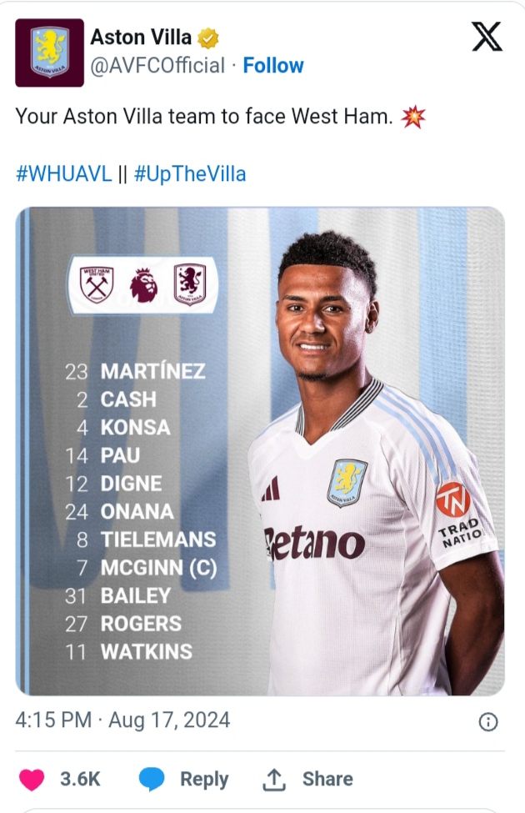Open the @AVFCOfficial handle link
The width and height of the screenshot is (525, 813).
coord(157,66)
